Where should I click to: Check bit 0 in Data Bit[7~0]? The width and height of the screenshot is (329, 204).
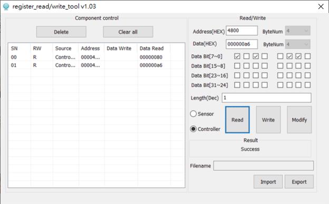click(x=307, y=56)
